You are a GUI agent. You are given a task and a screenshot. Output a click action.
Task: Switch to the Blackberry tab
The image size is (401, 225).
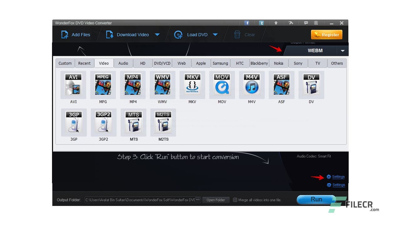[259, 63]
